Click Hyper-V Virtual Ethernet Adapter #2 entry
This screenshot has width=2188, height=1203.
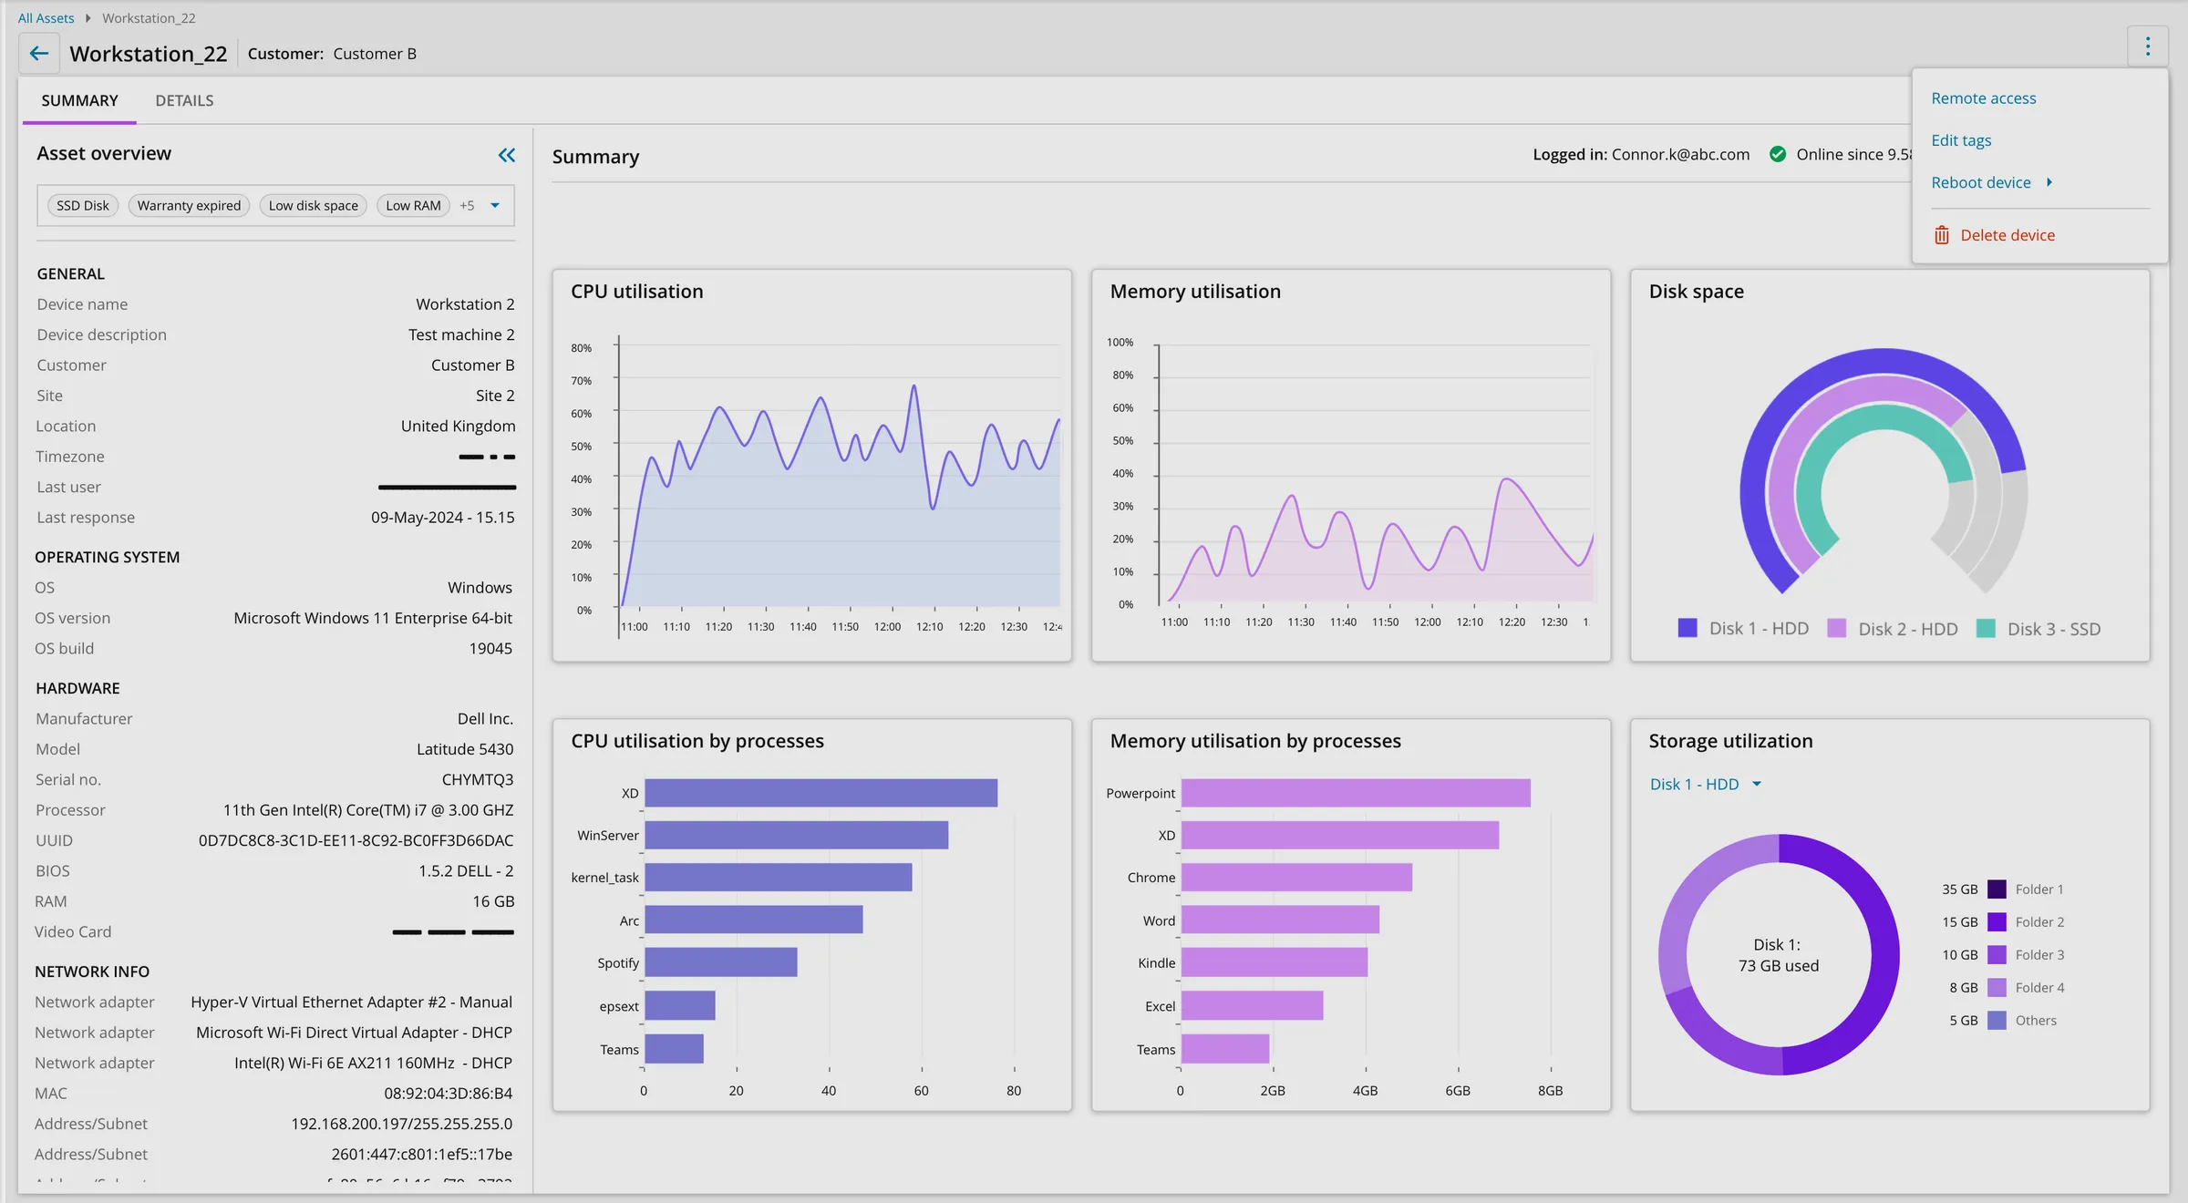(x=351, y=1002)
